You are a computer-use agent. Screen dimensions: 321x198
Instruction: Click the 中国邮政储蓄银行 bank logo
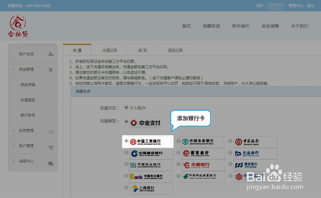pos(203,177)
